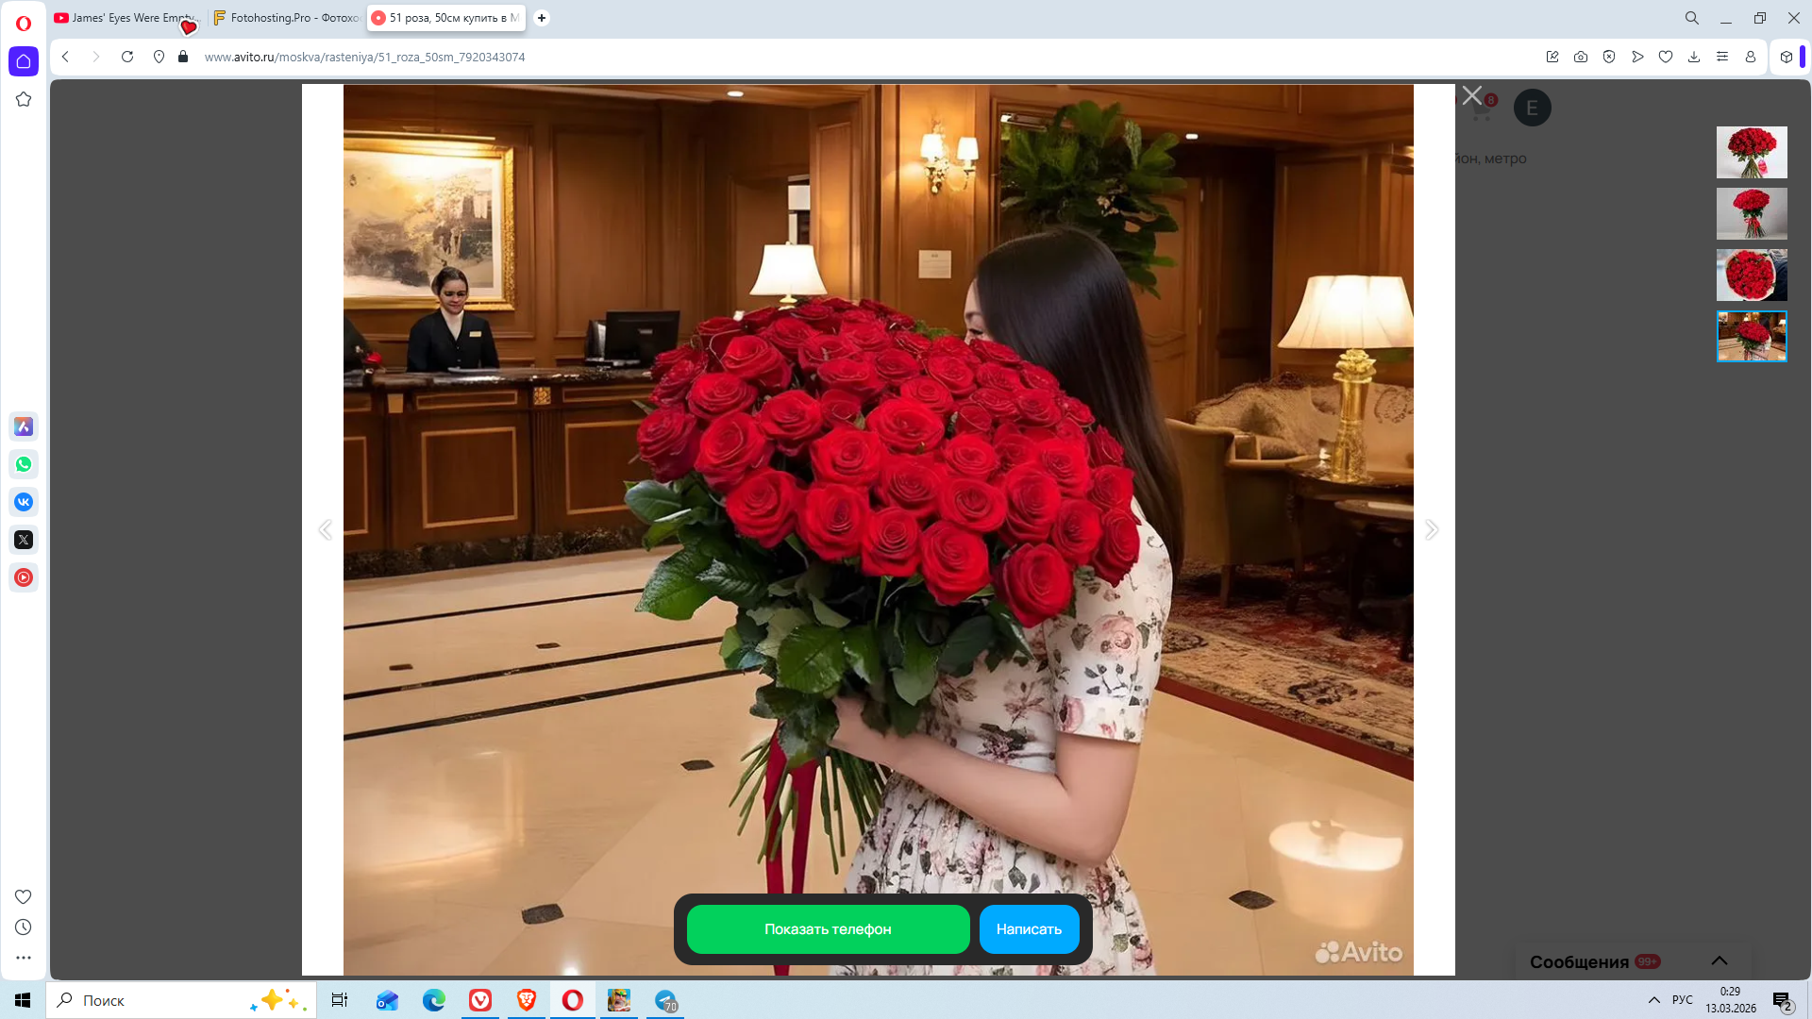Screen dimensions: 1812x1019
Task: Show hidden system tray icons
Action: (x=1653, y=1000)
